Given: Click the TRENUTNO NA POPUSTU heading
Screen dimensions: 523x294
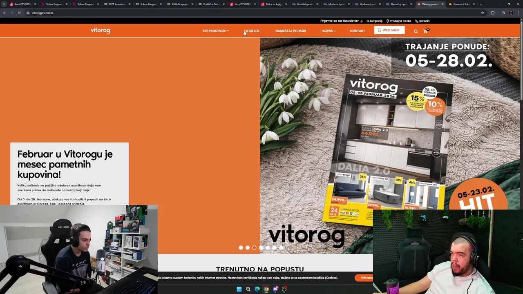Looking at the screenshot, I should pyautogui.click(x=260, y=269).
